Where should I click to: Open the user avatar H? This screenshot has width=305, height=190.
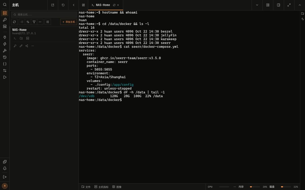pyautogui.click(x=5, y=186)
